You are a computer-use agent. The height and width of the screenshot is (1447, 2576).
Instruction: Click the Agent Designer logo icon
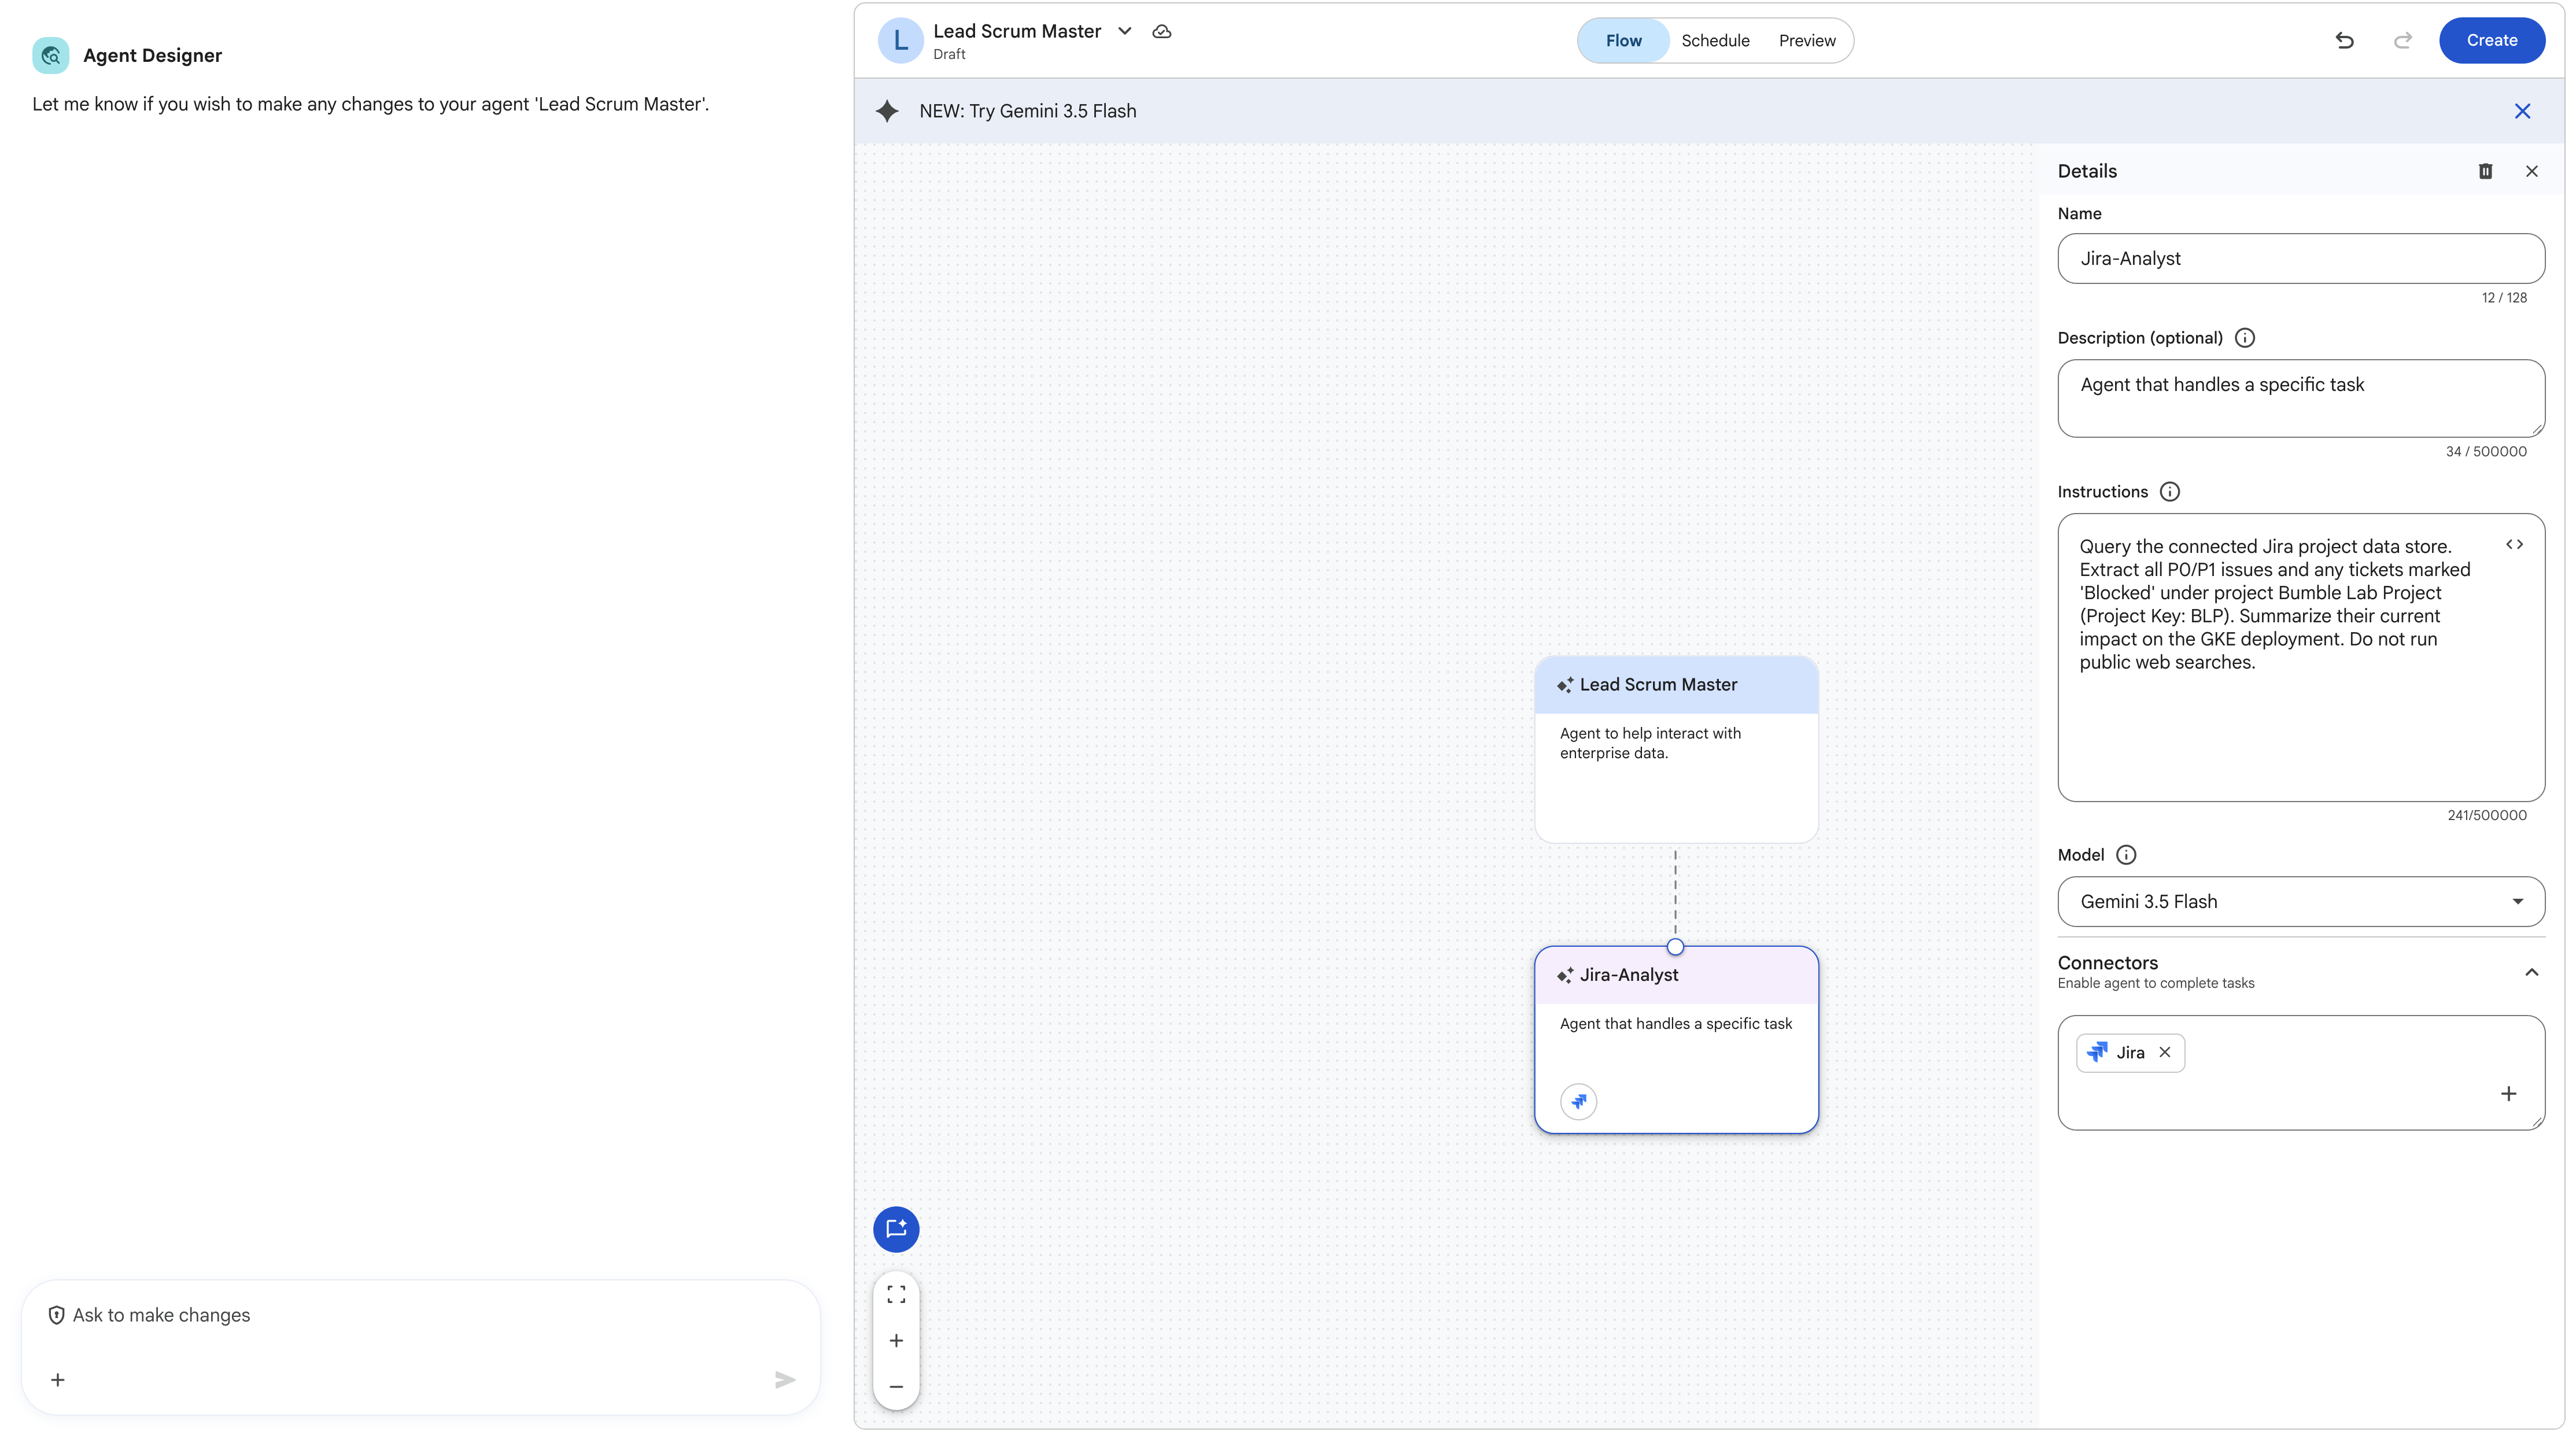[x=51, y=55]
